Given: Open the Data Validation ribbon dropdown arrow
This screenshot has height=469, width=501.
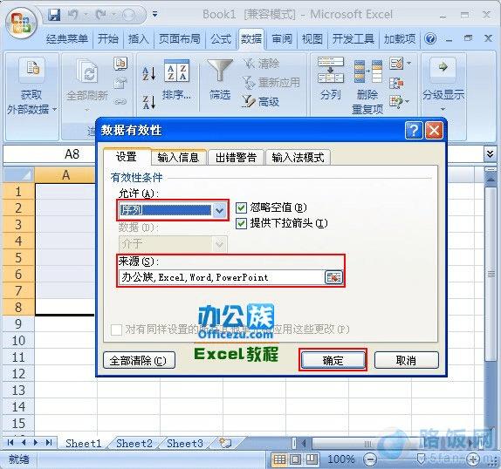Looking at the screenshot, I should (408, 64).
